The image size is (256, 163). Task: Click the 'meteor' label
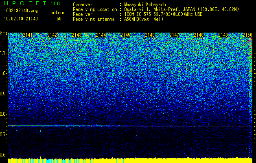click(x=58, y=13)
